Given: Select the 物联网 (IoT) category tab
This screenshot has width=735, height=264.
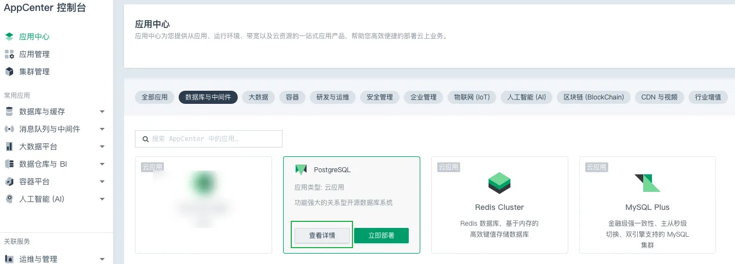Looking at the screenshot, I should (x=472, y=97).
